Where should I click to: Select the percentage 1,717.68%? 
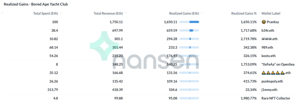pos(248,30)
